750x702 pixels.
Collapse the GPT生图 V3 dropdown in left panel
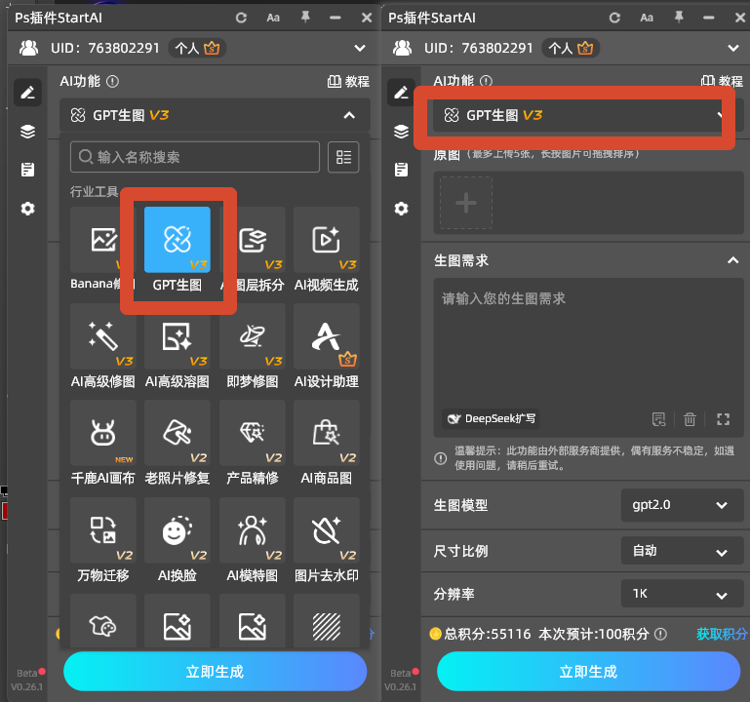pyautogui.click(x=215, y=115)
